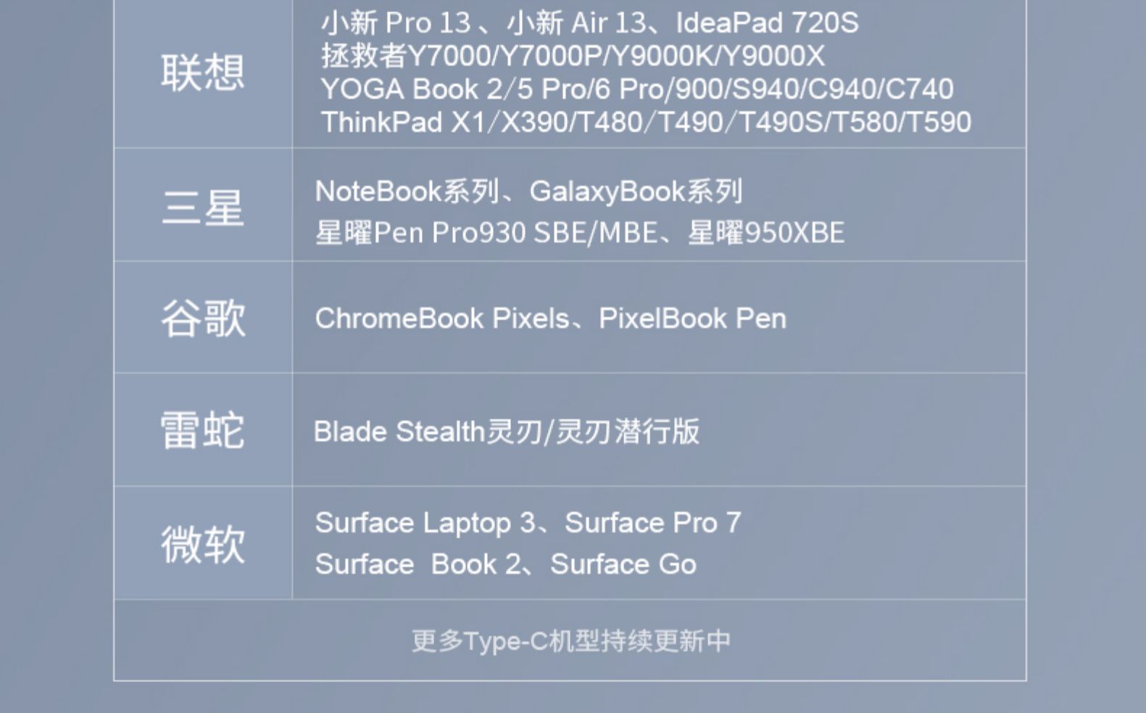This screenshot has height=713, width=1146.
Task: Click 星曜Pen Pro930 SBE/MBE text
Action: click(486, 233)
